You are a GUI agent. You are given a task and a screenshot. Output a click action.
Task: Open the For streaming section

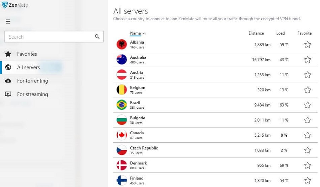32,94
